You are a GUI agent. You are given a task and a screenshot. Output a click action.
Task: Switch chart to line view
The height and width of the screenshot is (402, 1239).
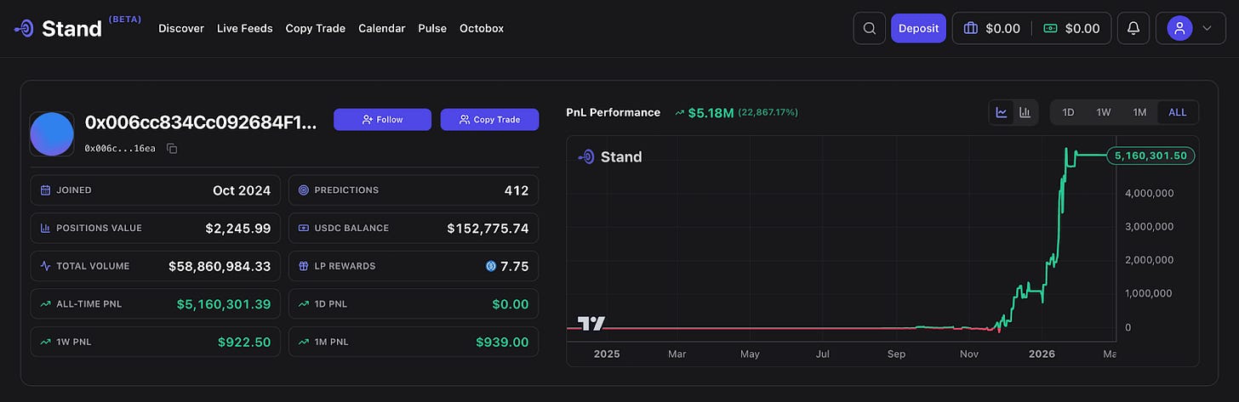(1002, 112)
